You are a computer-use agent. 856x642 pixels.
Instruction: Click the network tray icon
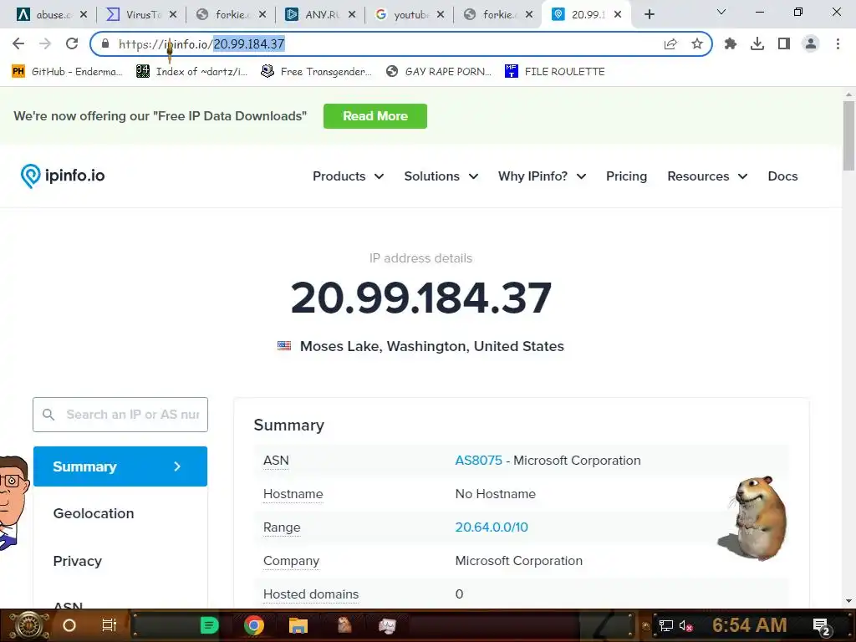click(665, 626)
